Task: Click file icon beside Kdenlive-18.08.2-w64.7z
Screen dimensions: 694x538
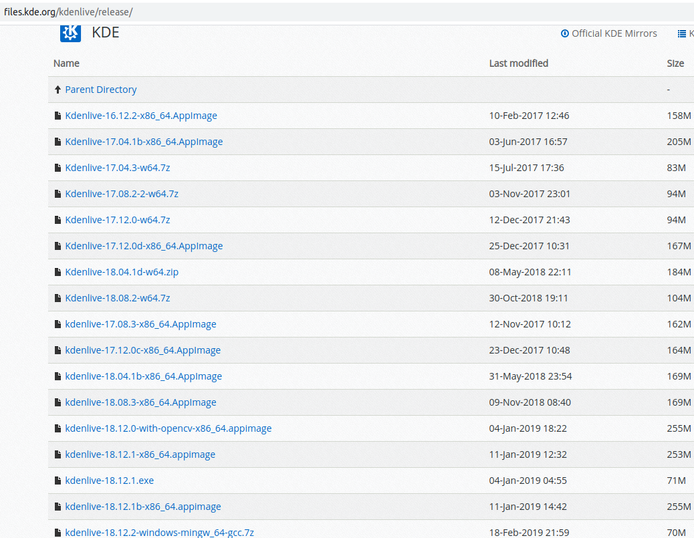Action: click(x=57, y=299)
